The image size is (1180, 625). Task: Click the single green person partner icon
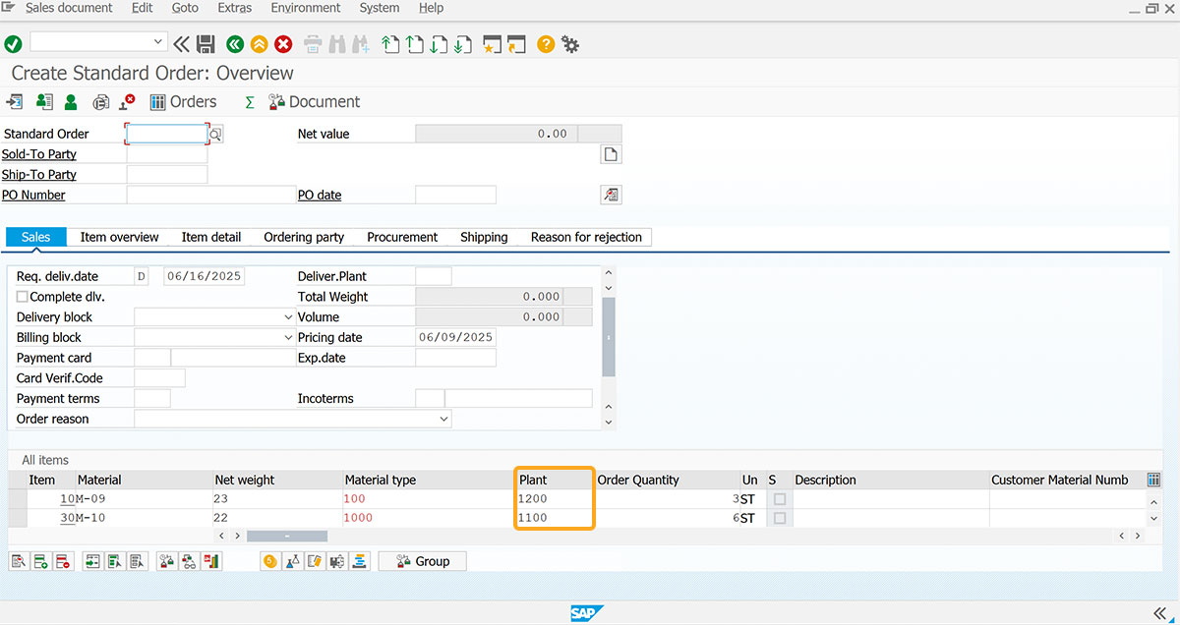pos(71,102)
